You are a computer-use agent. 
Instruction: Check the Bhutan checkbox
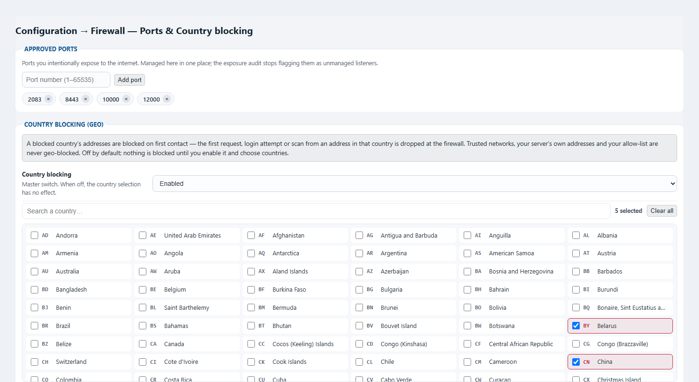[251, 326]
